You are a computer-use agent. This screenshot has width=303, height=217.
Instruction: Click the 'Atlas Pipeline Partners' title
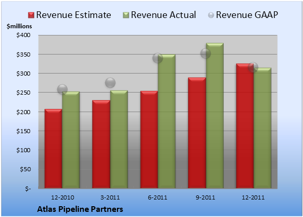(x=80, y=209)
